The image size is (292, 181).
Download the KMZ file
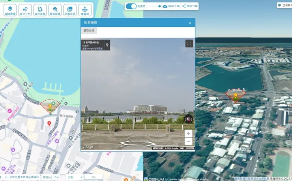pos(171,6)
